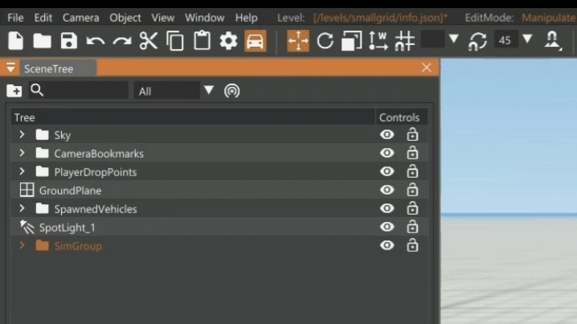Image resolution: width=577 pixels, height=324 pixels.
Task: Click the terrain snap icon at toolbar end
Action: coord(552,40)
